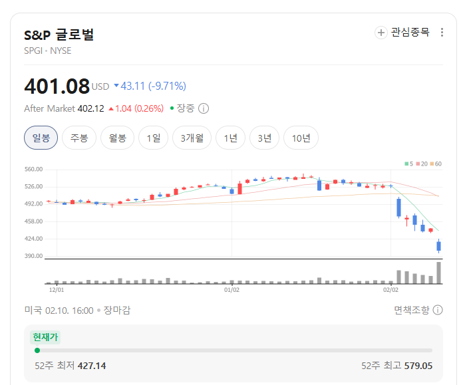This screenshot has height=385, width=471.
Task: Add stock to 관심종목 watchlist
Action: [x=402, y=32]
